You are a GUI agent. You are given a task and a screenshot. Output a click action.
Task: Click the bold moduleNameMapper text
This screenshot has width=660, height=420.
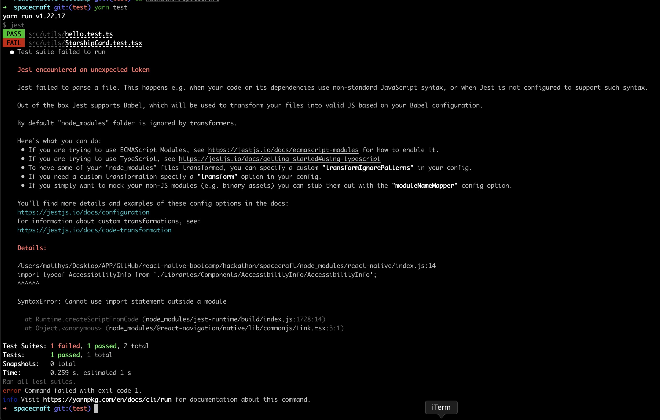pyautogui.click(x=425, y=186)
